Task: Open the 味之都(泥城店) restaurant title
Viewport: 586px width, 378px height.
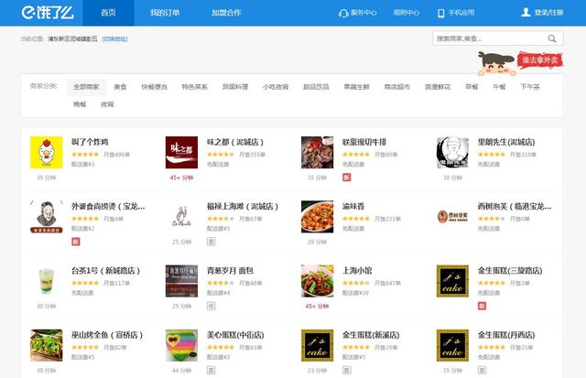Action: [x=235, y=142]
